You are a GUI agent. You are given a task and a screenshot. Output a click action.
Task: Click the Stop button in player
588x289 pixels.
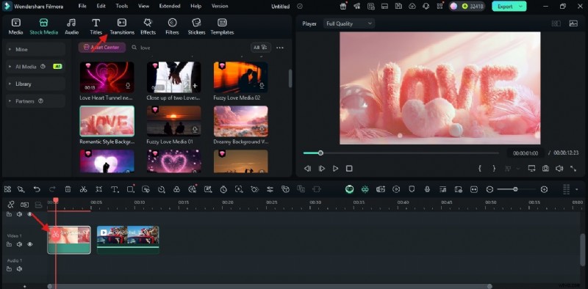[x=349, y=169]
